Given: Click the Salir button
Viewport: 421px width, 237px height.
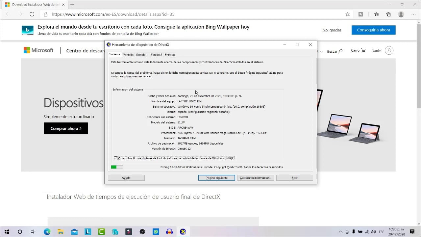Looking at the screenshot, I should 294,178.
